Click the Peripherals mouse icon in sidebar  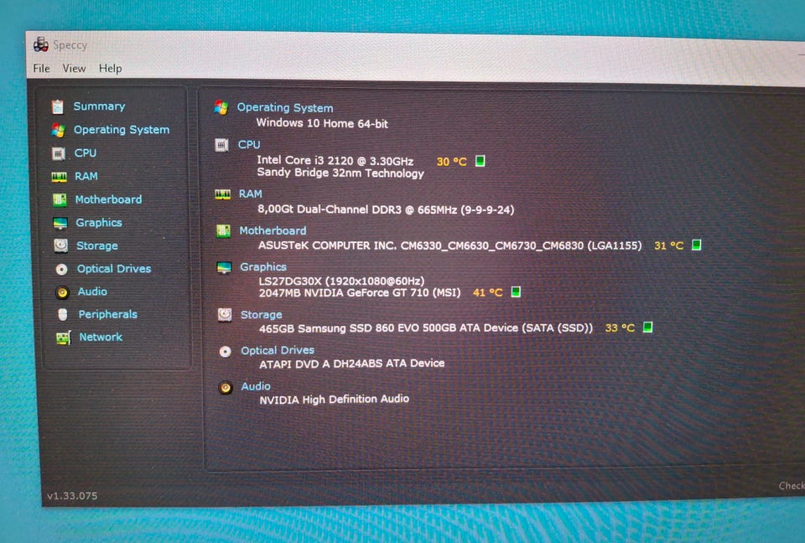[63, 314]
